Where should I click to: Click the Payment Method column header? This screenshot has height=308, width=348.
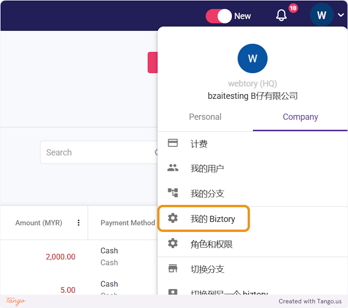tap(128, 223)
